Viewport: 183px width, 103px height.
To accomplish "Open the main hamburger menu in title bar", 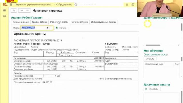I will 11,5.
